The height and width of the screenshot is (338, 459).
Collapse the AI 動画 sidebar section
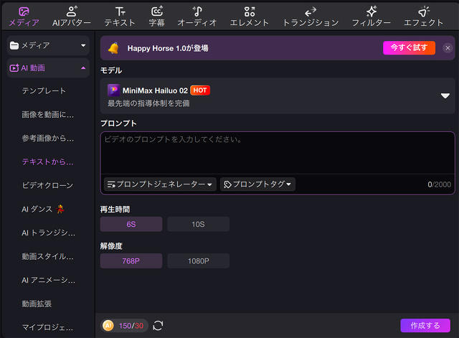[x=48, y=68]
